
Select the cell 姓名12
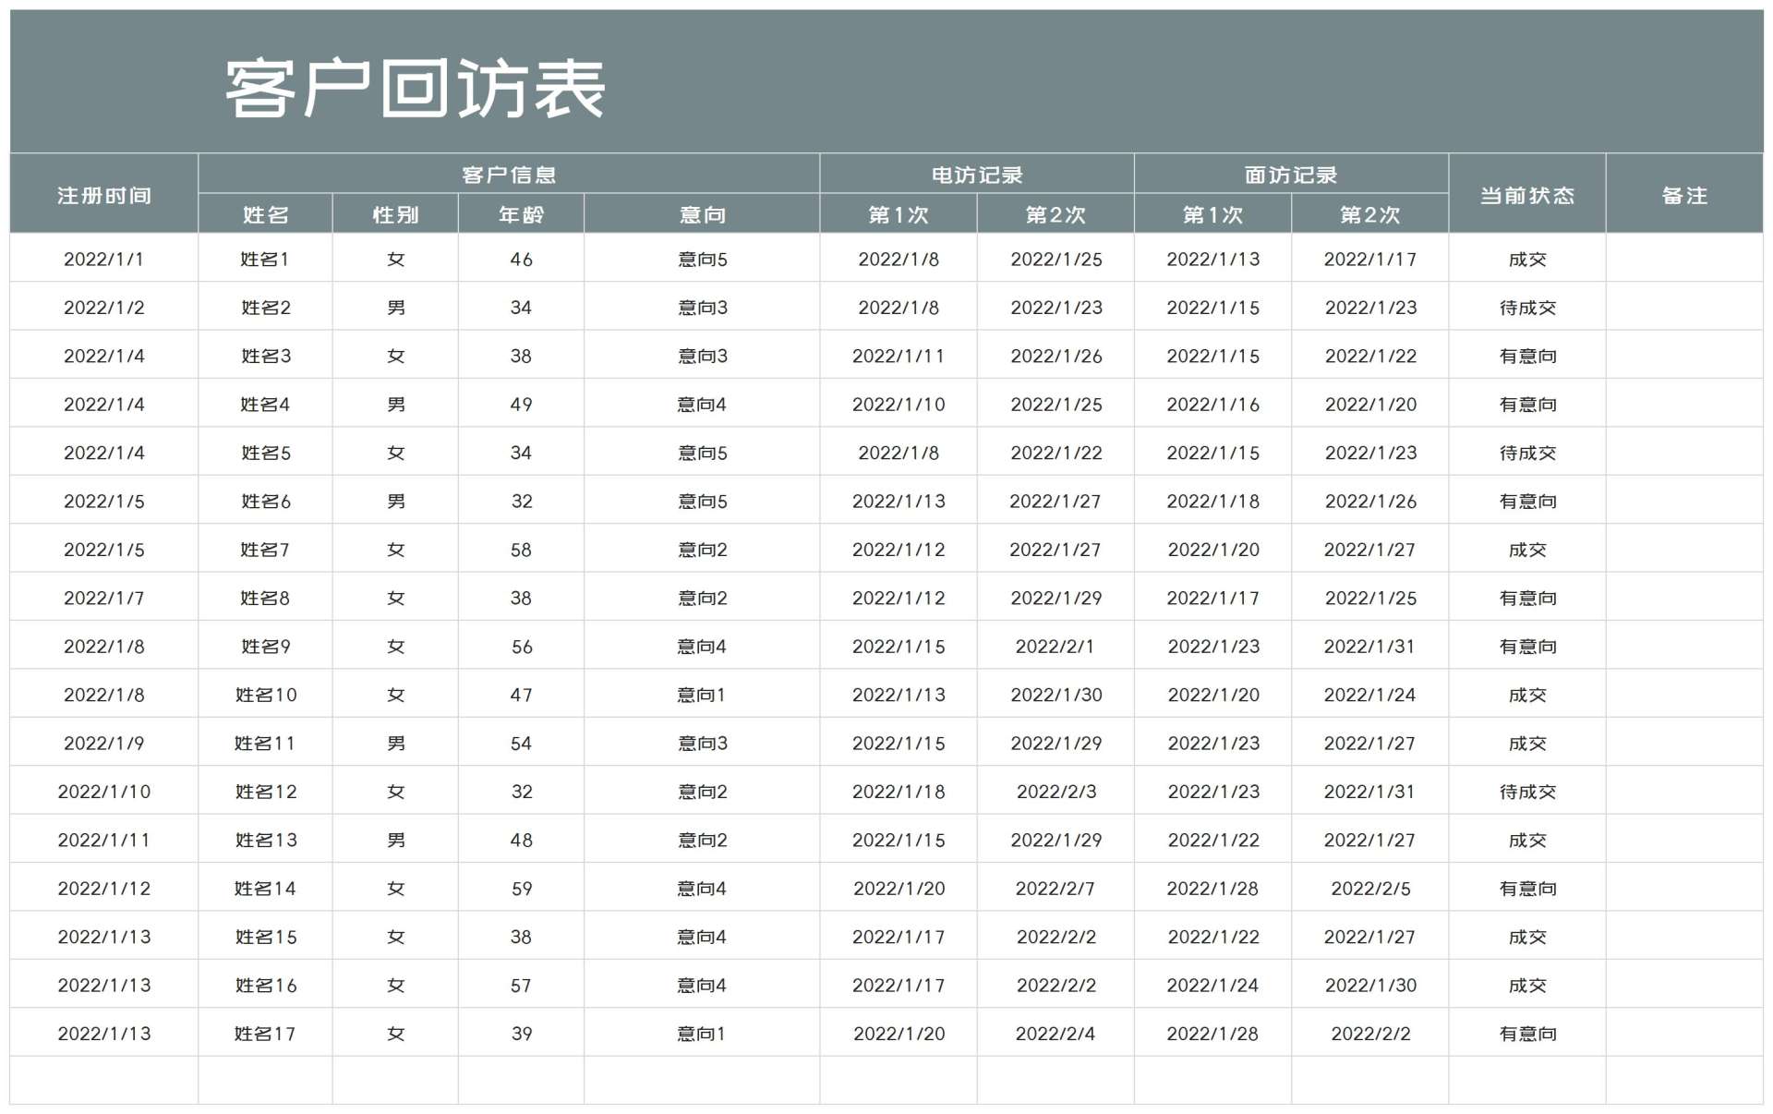point(266,792)
